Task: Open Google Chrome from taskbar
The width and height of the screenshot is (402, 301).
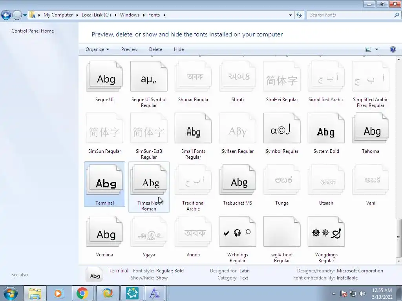Action: pos(82,293)
